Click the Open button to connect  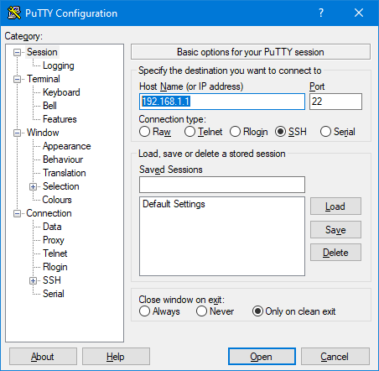[262, 357]
